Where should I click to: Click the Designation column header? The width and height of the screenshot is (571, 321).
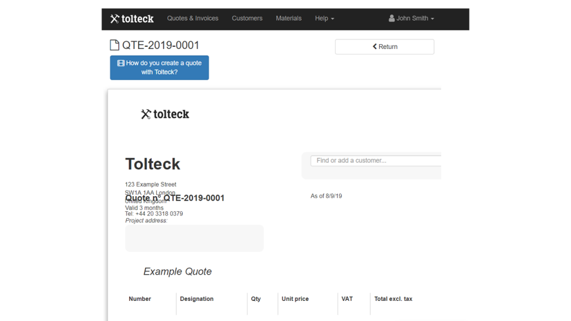[x=197, y=299]
